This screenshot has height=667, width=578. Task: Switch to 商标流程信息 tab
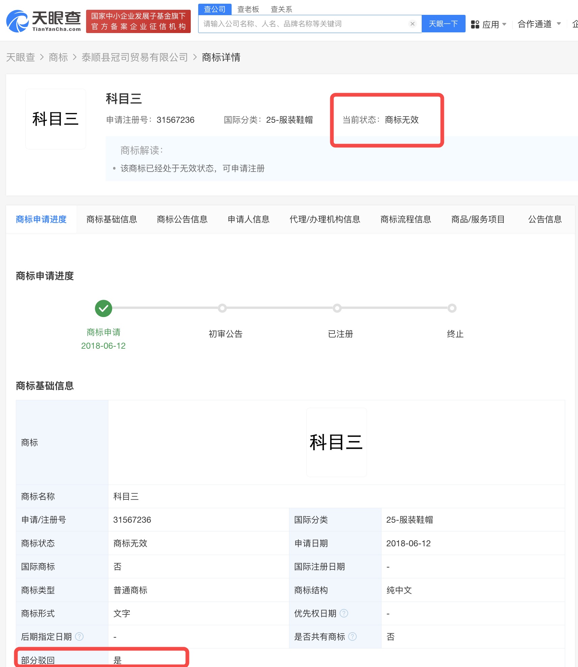coord(406,219)
